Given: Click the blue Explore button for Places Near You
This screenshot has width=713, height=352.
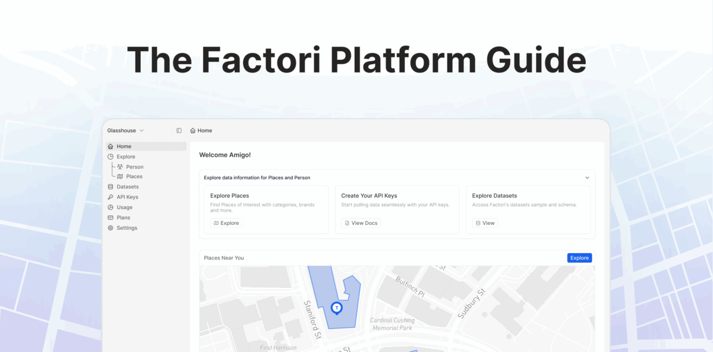Looking at the screenshot, I should coord(579,258).
